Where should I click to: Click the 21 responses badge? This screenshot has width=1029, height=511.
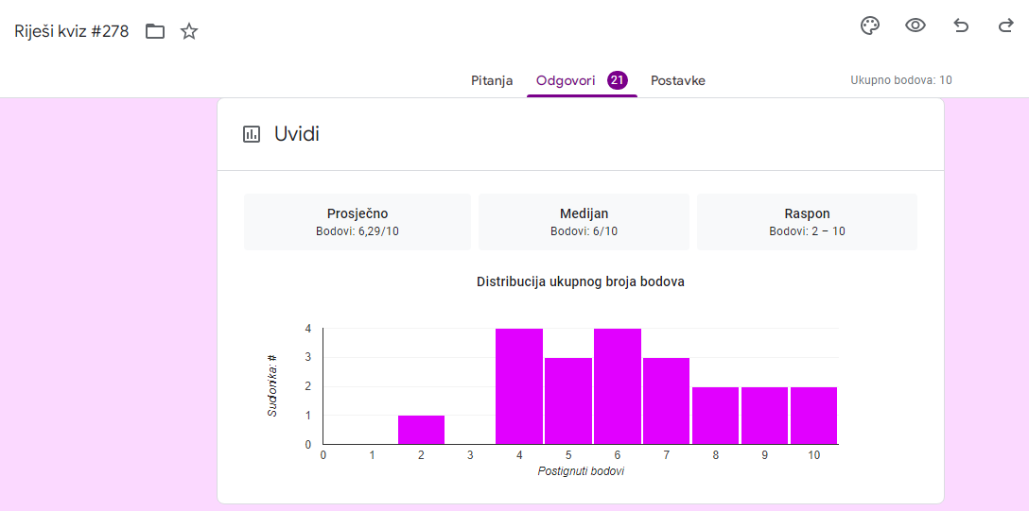coord(618,80)
